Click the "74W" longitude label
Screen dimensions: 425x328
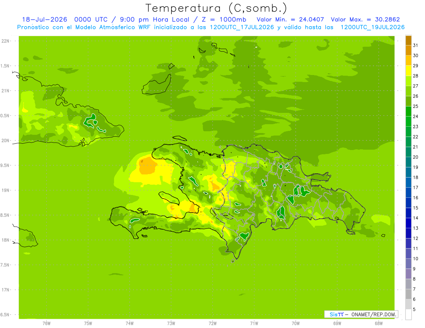tap(130, 323)
